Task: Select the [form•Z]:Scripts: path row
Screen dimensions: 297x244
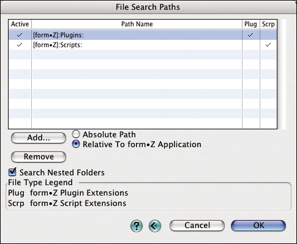Action: (x=143, y=45)
